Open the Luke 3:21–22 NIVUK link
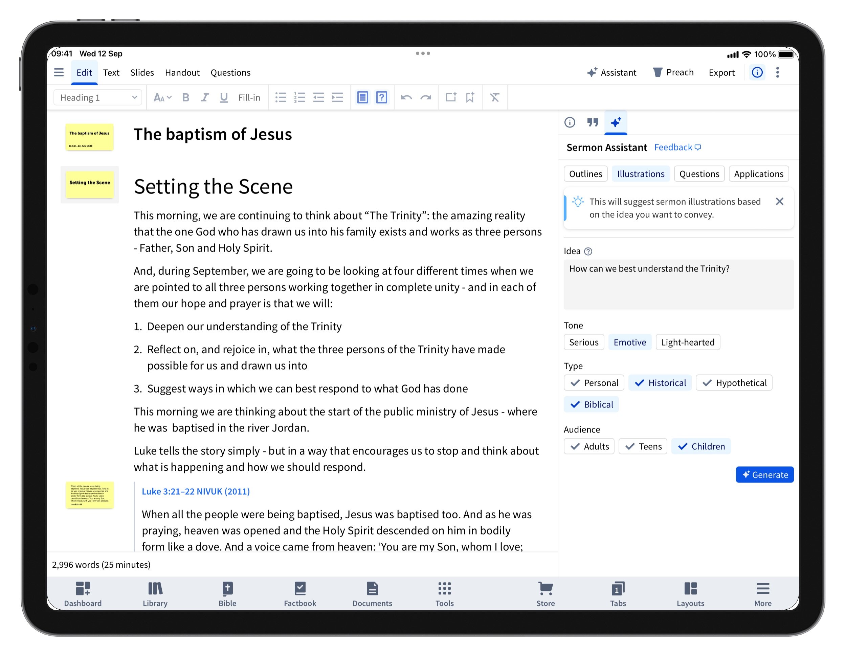Viewport: 846px width, 657px height. point(196,491)
